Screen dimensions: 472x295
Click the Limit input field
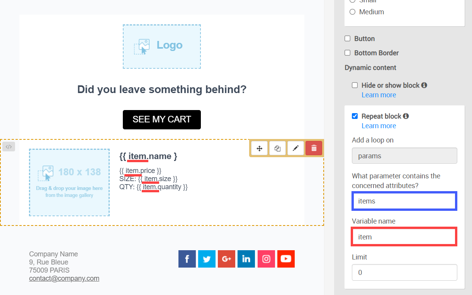click(404, 272)
